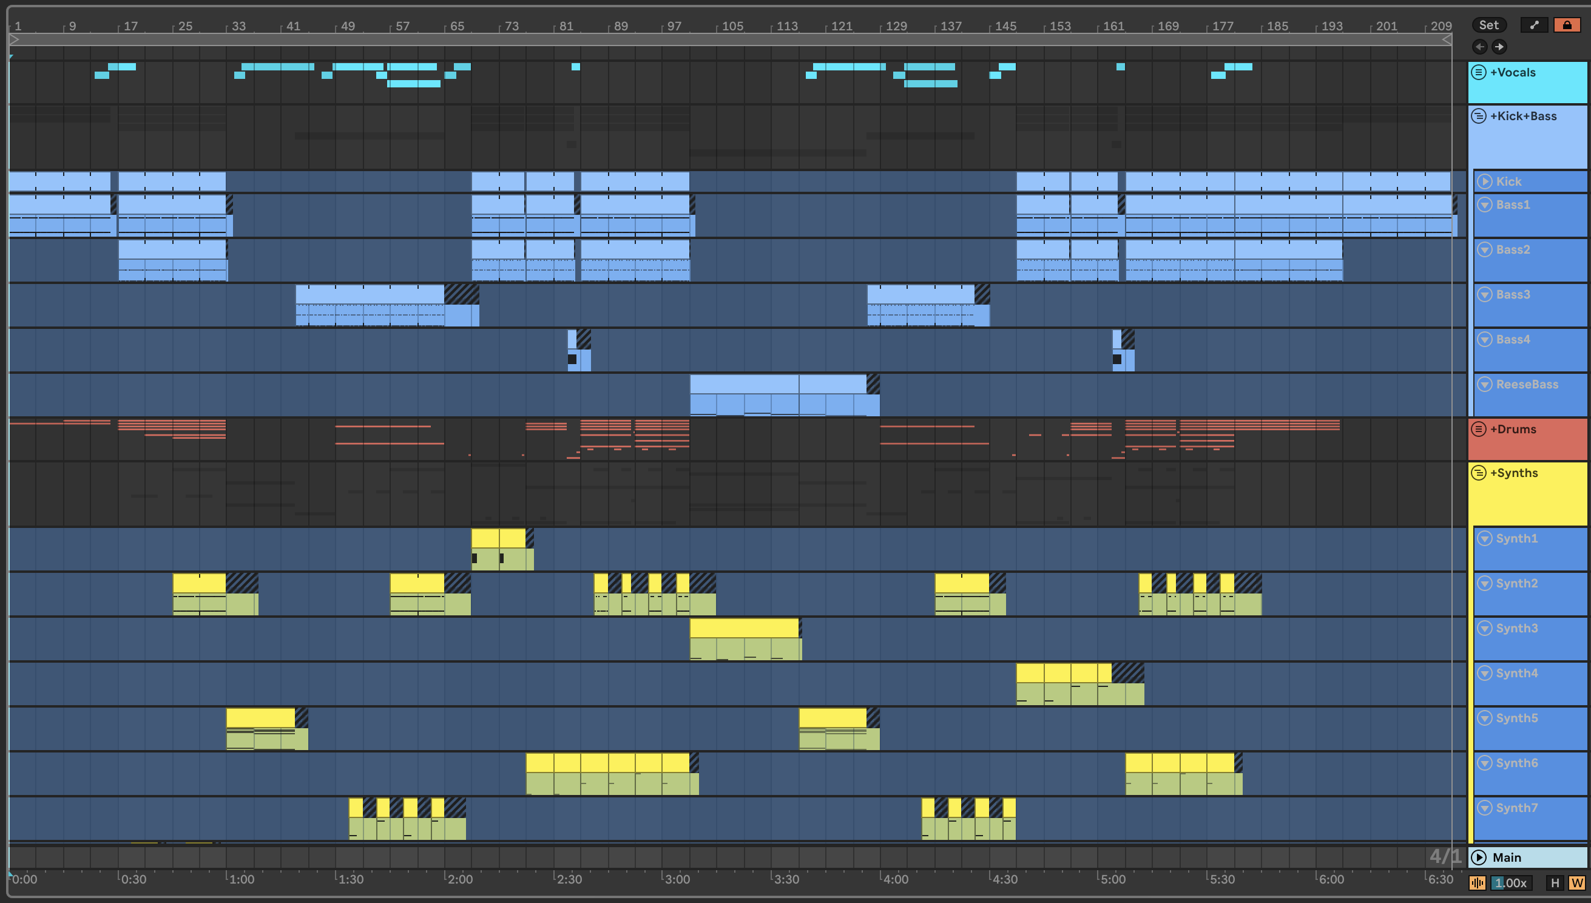The height and width of the screenshot is (903, 1591).
Task: Collapse the Synth7 track triangle
Action: [1484, 808]
